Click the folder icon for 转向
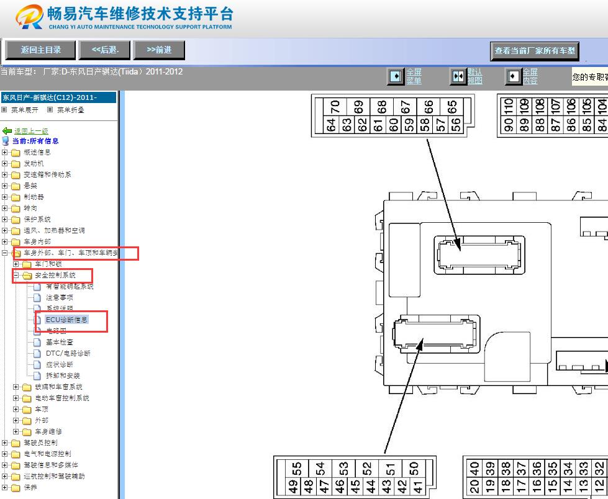Image resolution: width=608 pixels, height=499 pixels. click(x=16, y=209)
